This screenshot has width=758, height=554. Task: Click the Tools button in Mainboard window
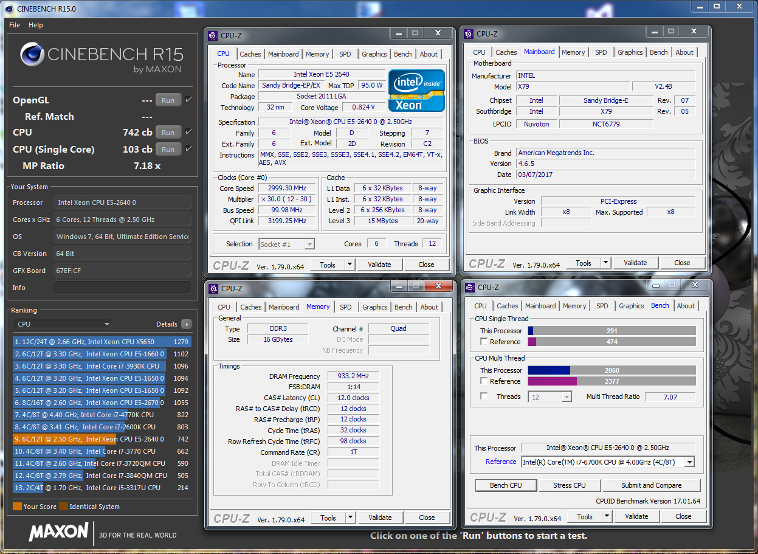click(x=584, y=263)
